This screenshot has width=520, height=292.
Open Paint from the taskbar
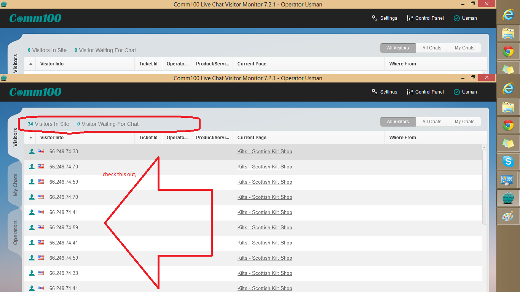pos(508,216)
